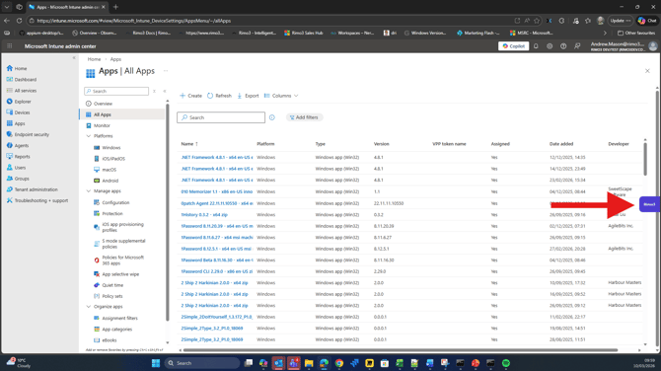
Task: Click the help question mark icon
Action: pos(563,46)
